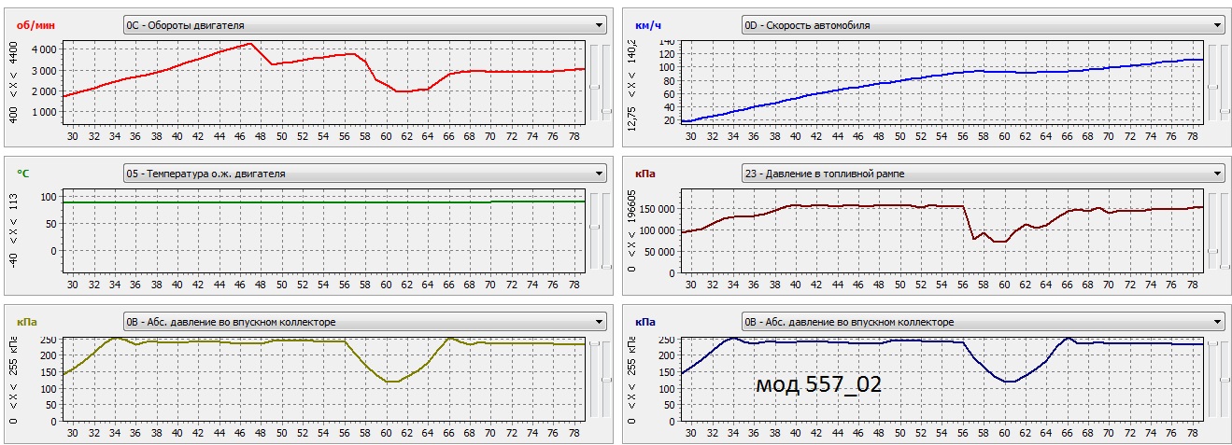Image resolution: width=1232 pixels, height=445 pixels.
Task: Open the dropdown above the dark-blue manifold pressure chart
Action: point(983,322)
